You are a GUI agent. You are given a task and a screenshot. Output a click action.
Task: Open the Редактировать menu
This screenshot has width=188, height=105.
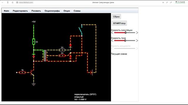20,11
